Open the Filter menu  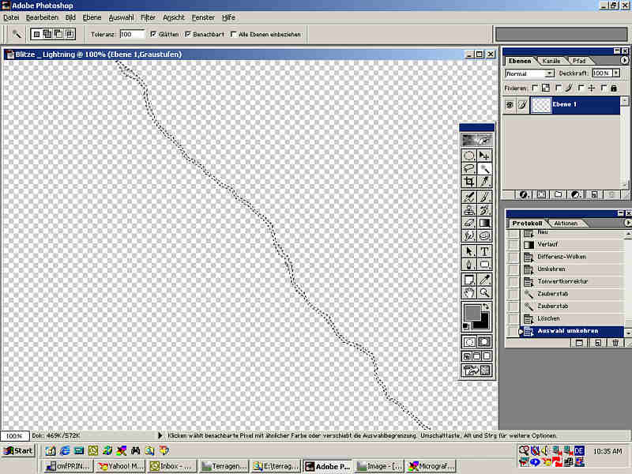pyautogui.click(x=148, y=17)
